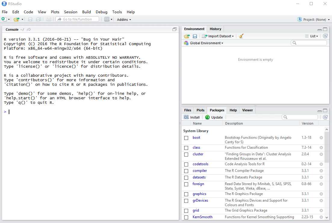332x223 pixels.
Task: Check the boot package checkbox
Action: pyautogui.click(x=186, y=138)
